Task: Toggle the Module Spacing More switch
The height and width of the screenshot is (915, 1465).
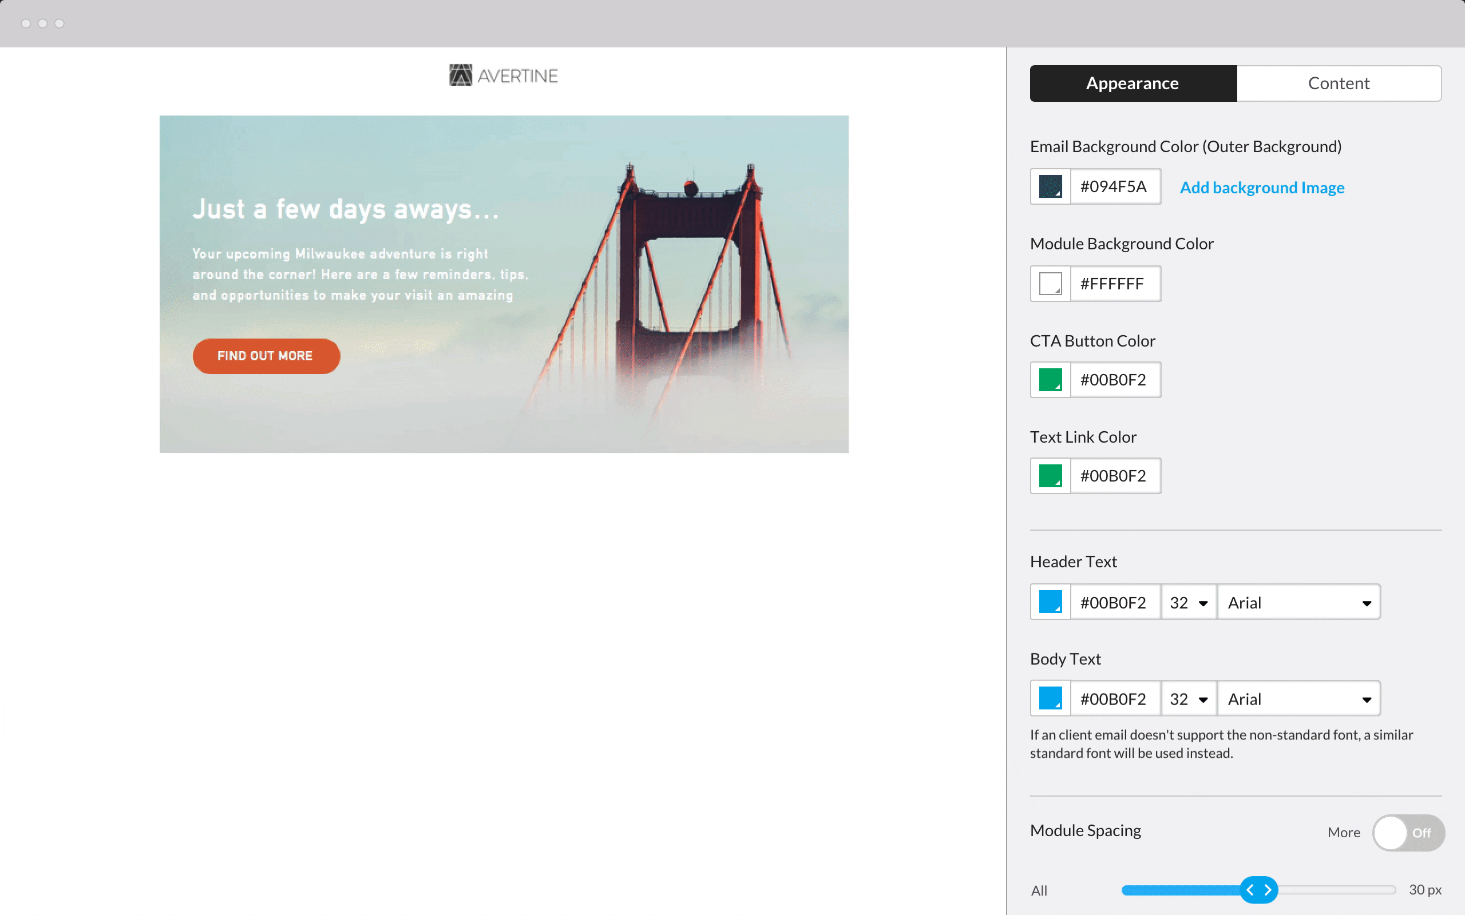Action: tap(1408, 833)
